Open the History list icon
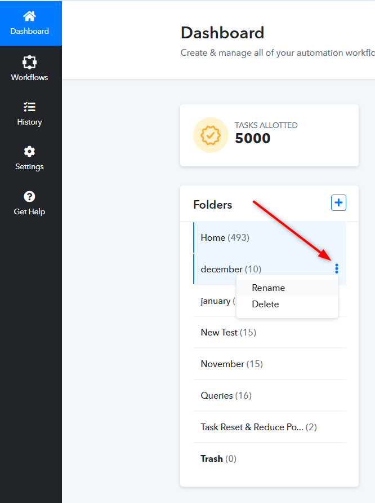 click(x=29, y=107)
